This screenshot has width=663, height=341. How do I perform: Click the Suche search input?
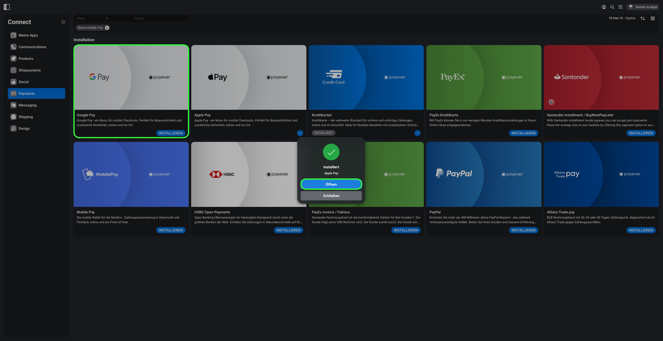pyautogui.click(x=160, y=18)
